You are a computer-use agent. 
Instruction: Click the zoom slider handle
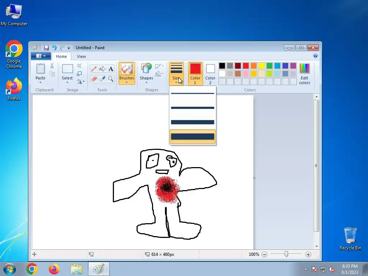tap(286, 254)
